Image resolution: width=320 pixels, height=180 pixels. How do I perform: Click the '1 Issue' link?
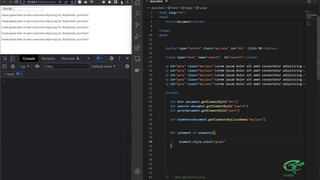(x=12, y=74)
